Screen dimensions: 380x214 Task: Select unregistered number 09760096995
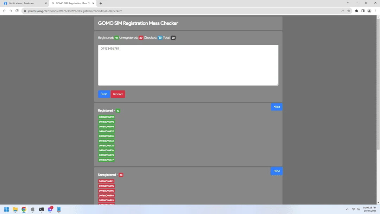(106, 186)
